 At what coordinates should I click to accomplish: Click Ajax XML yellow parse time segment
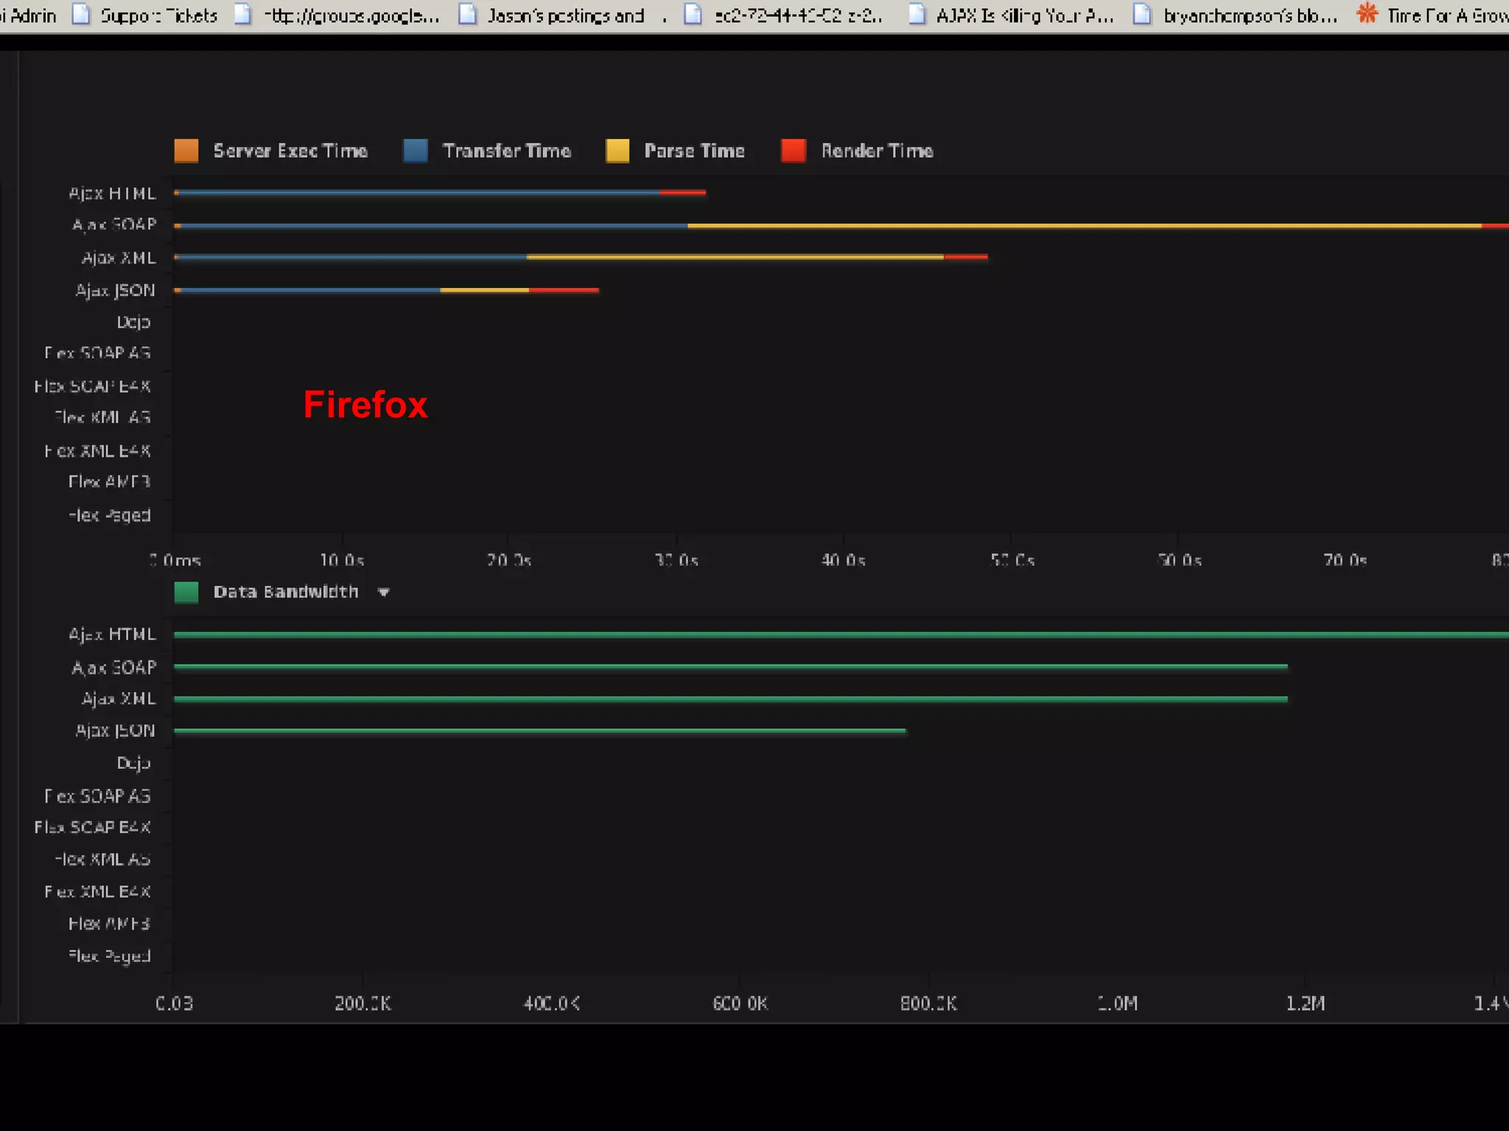(x=735, y=257)
